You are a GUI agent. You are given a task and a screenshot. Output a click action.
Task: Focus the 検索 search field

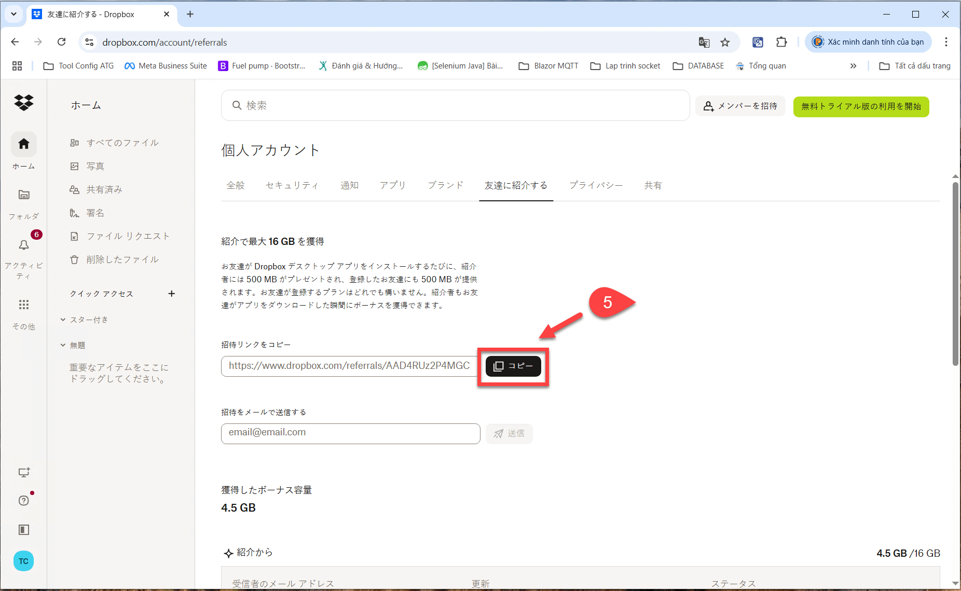(x=456, y=105)
